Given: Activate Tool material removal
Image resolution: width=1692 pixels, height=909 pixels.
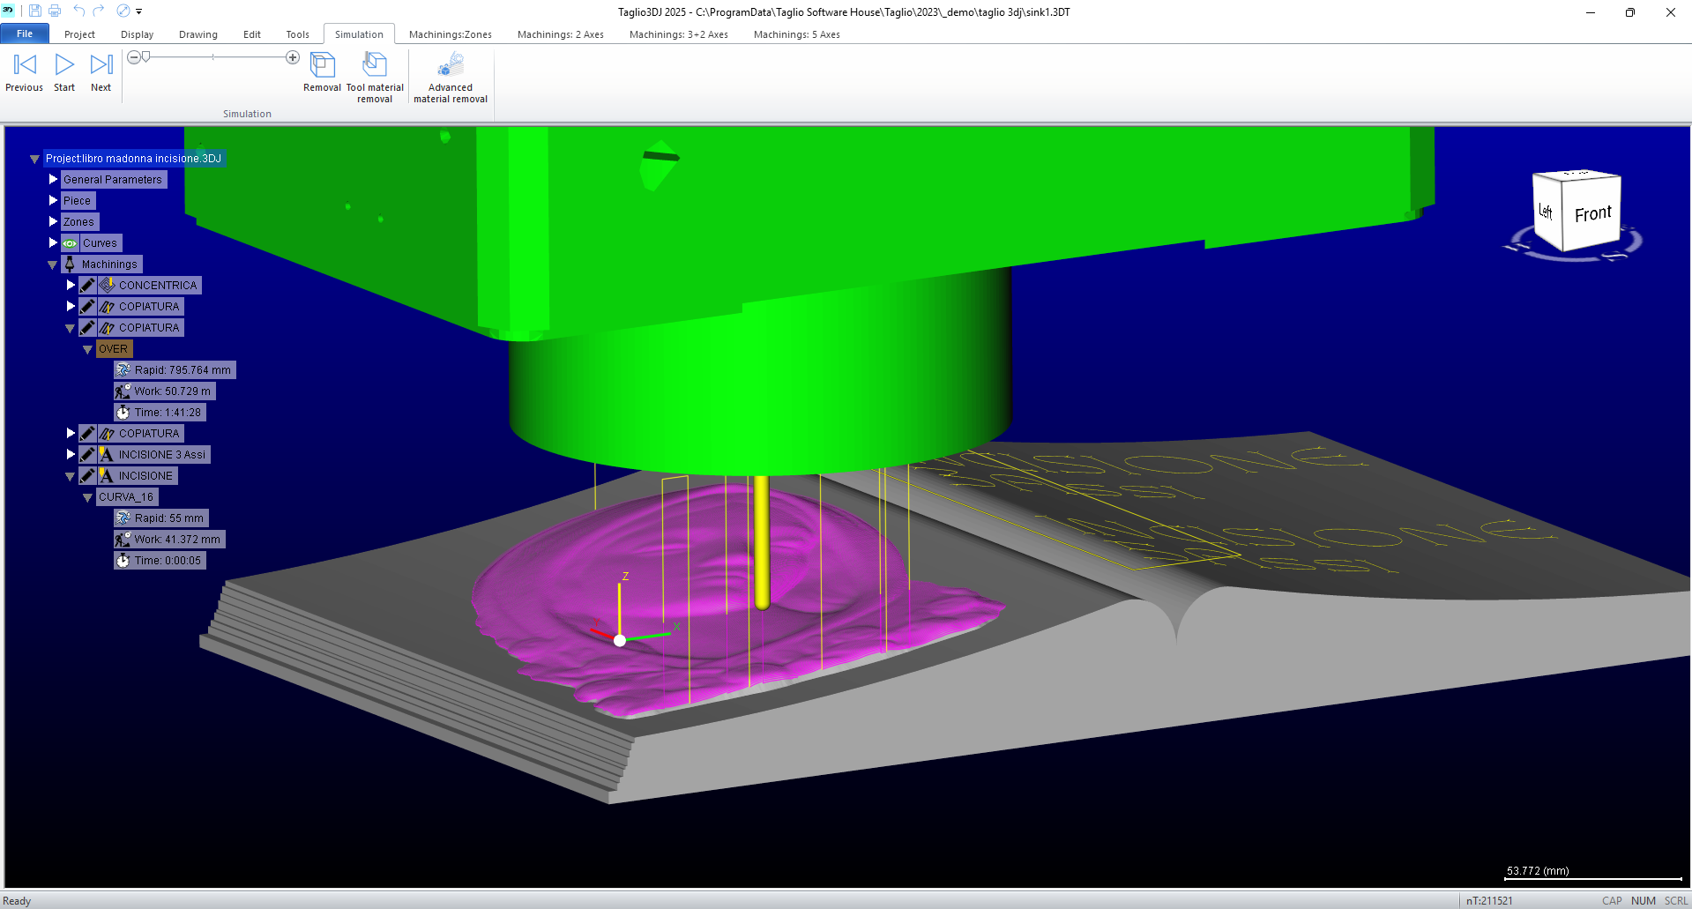Looking at the screenshot, I should click(375, 66).
